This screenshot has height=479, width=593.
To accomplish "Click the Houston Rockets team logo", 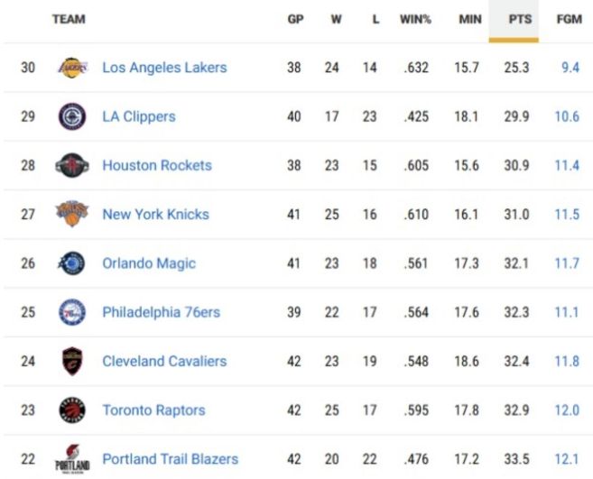I will [x=72, y=165].
